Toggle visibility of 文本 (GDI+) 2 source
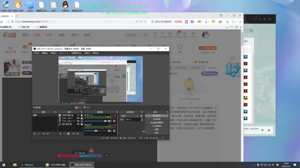The height and width of the screenshot is (168, 300). pyautogui.click(x=78, y=121)
